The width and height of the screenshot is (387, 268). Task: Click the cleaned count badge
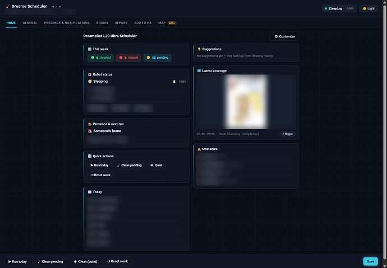[101, 58]
